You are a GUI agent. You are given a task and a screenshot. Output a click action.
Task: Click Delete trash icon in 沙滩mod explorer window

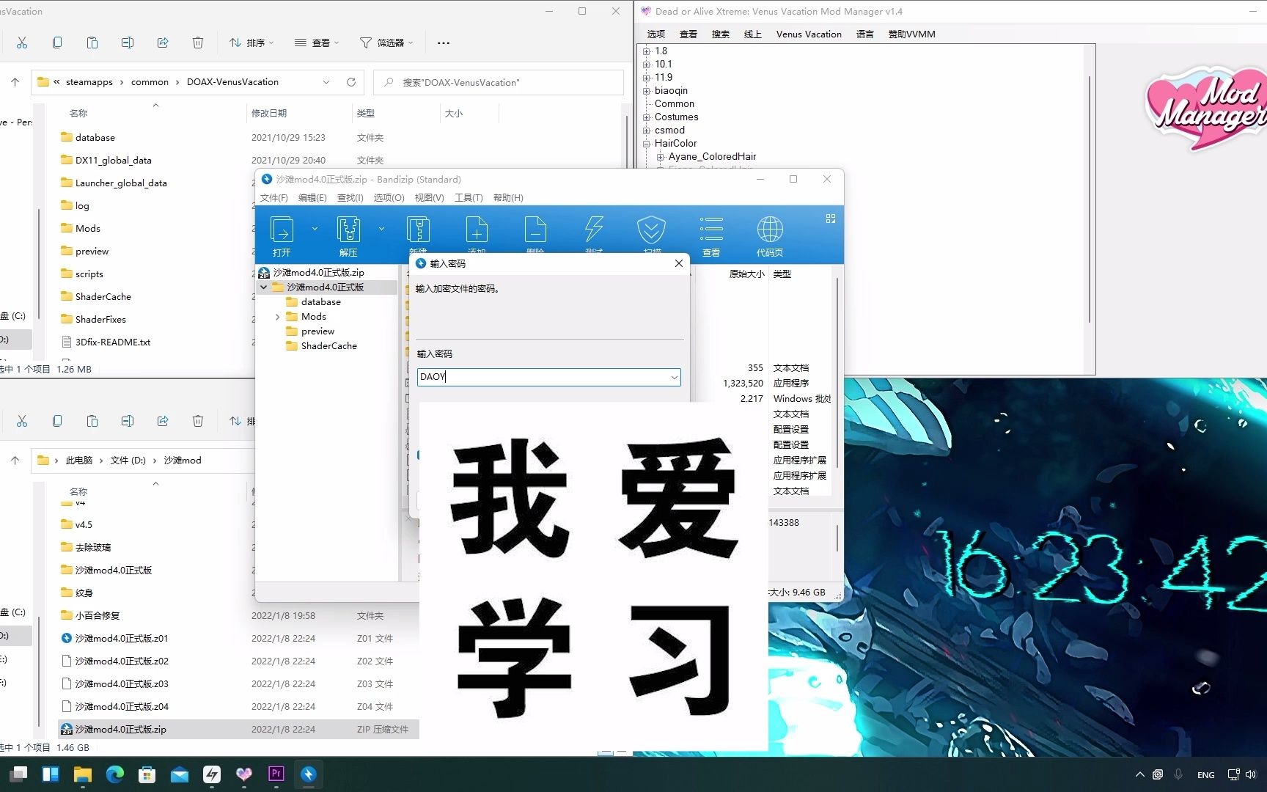198,421
